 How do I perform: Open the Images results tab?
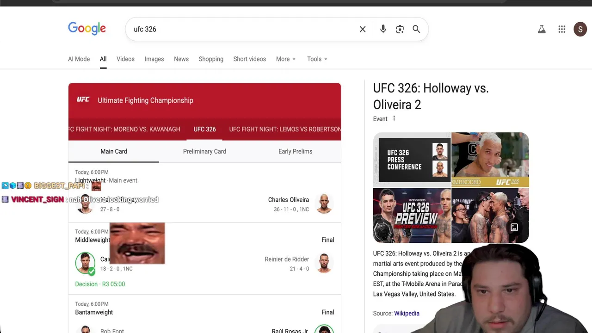(154, 59)
